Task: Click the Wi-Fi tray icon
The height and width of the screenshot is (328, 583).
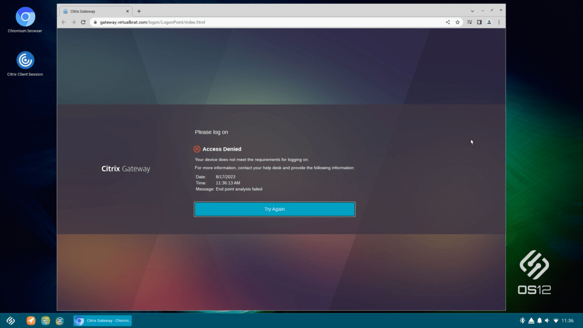Action: pyautogui.click(x=557, y=320)
